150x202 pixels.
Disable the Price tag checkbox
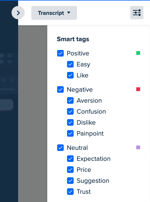pyautogui.click(x=70, y=170)
